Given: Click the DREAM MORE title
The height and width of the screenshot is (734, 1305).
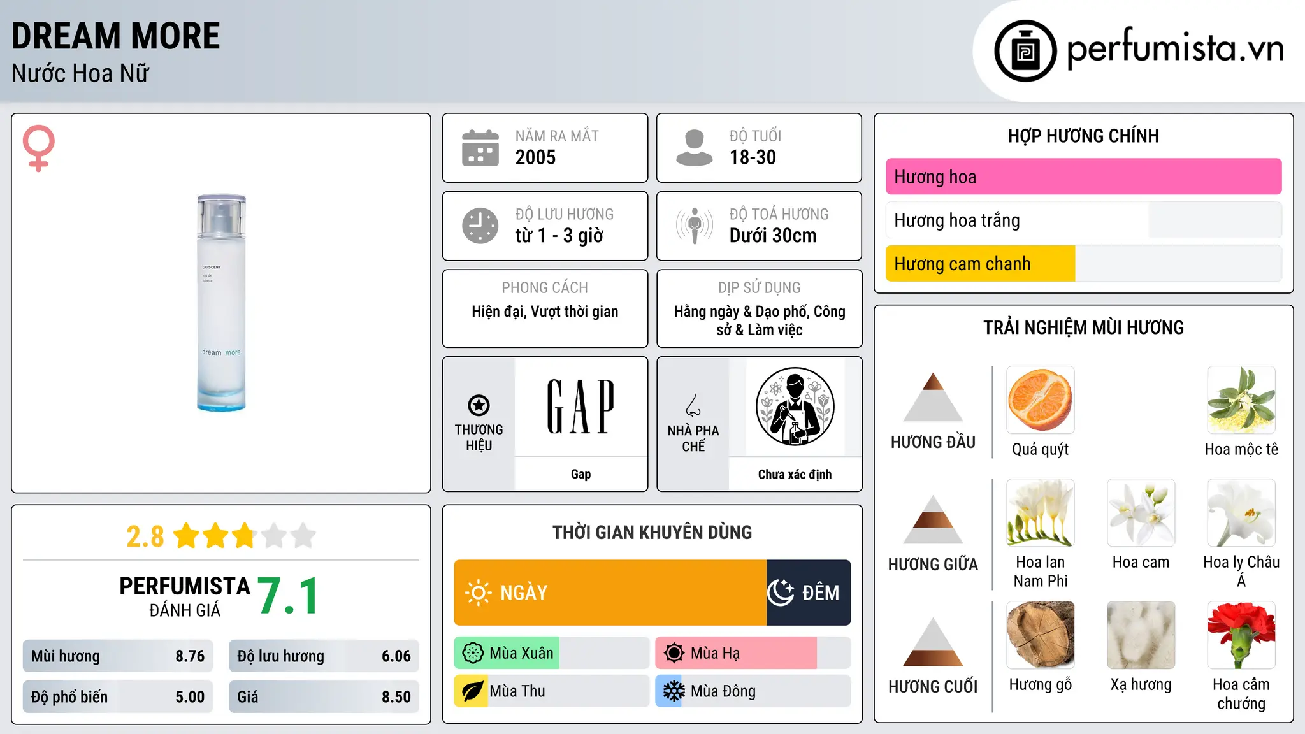Looking at the screenshot, I should 116,36.
